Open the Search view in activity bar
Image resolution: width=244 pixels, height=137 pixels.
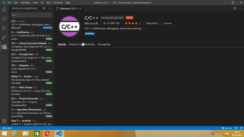(x=4, y=19)
